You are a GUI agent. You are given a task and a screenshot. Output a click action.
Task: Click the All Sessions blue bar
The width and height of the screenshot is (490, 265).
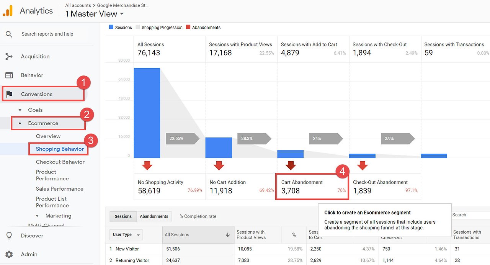click(x=147, y=113)
